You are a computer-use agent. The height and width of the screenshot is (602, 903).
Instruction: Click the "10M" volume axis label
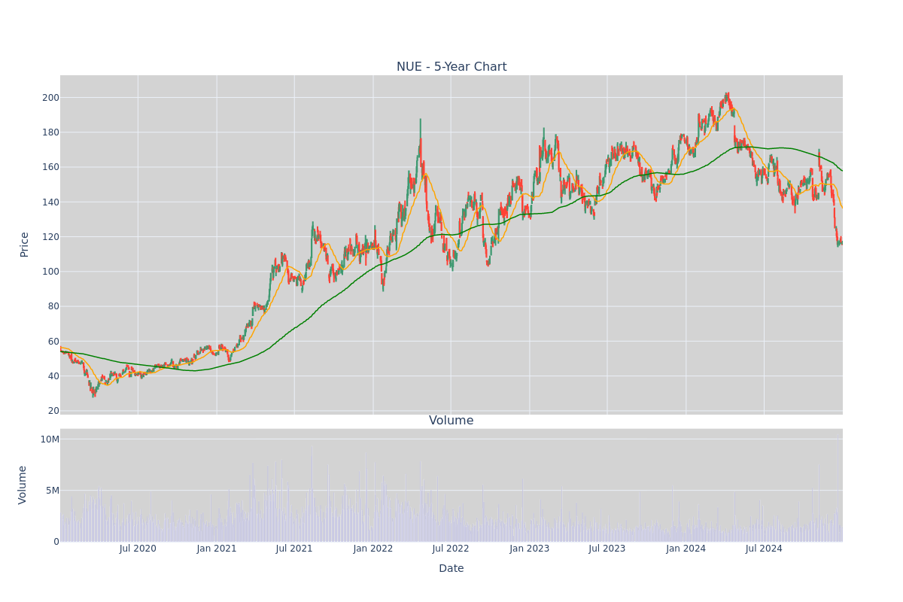tap(50, 439)
